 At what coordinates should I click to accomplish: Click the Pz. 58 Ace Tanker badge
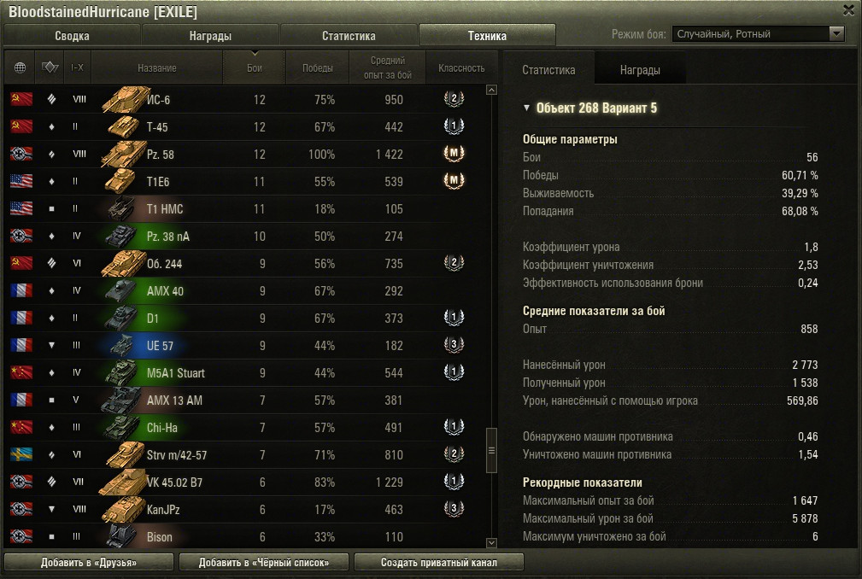[x=454, y=153]
